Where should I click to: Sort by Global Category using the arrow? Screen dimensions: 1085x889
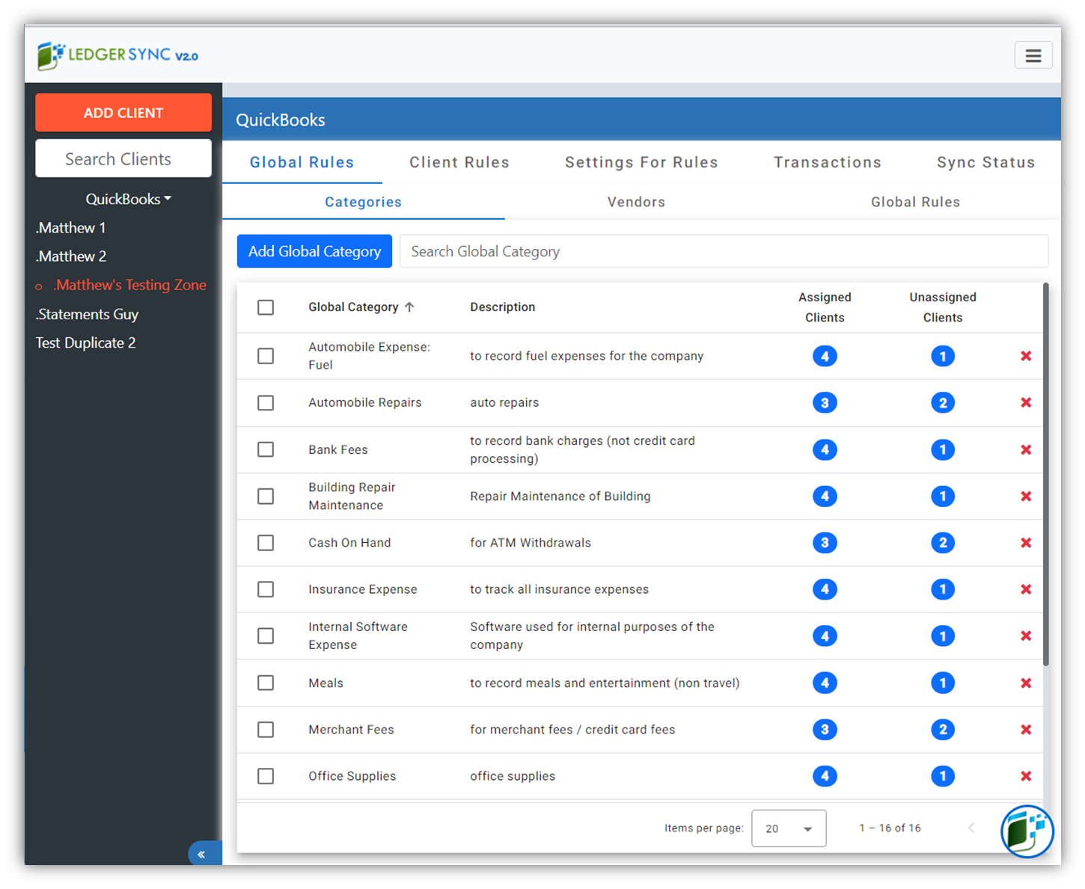click(x=409, y=307)
